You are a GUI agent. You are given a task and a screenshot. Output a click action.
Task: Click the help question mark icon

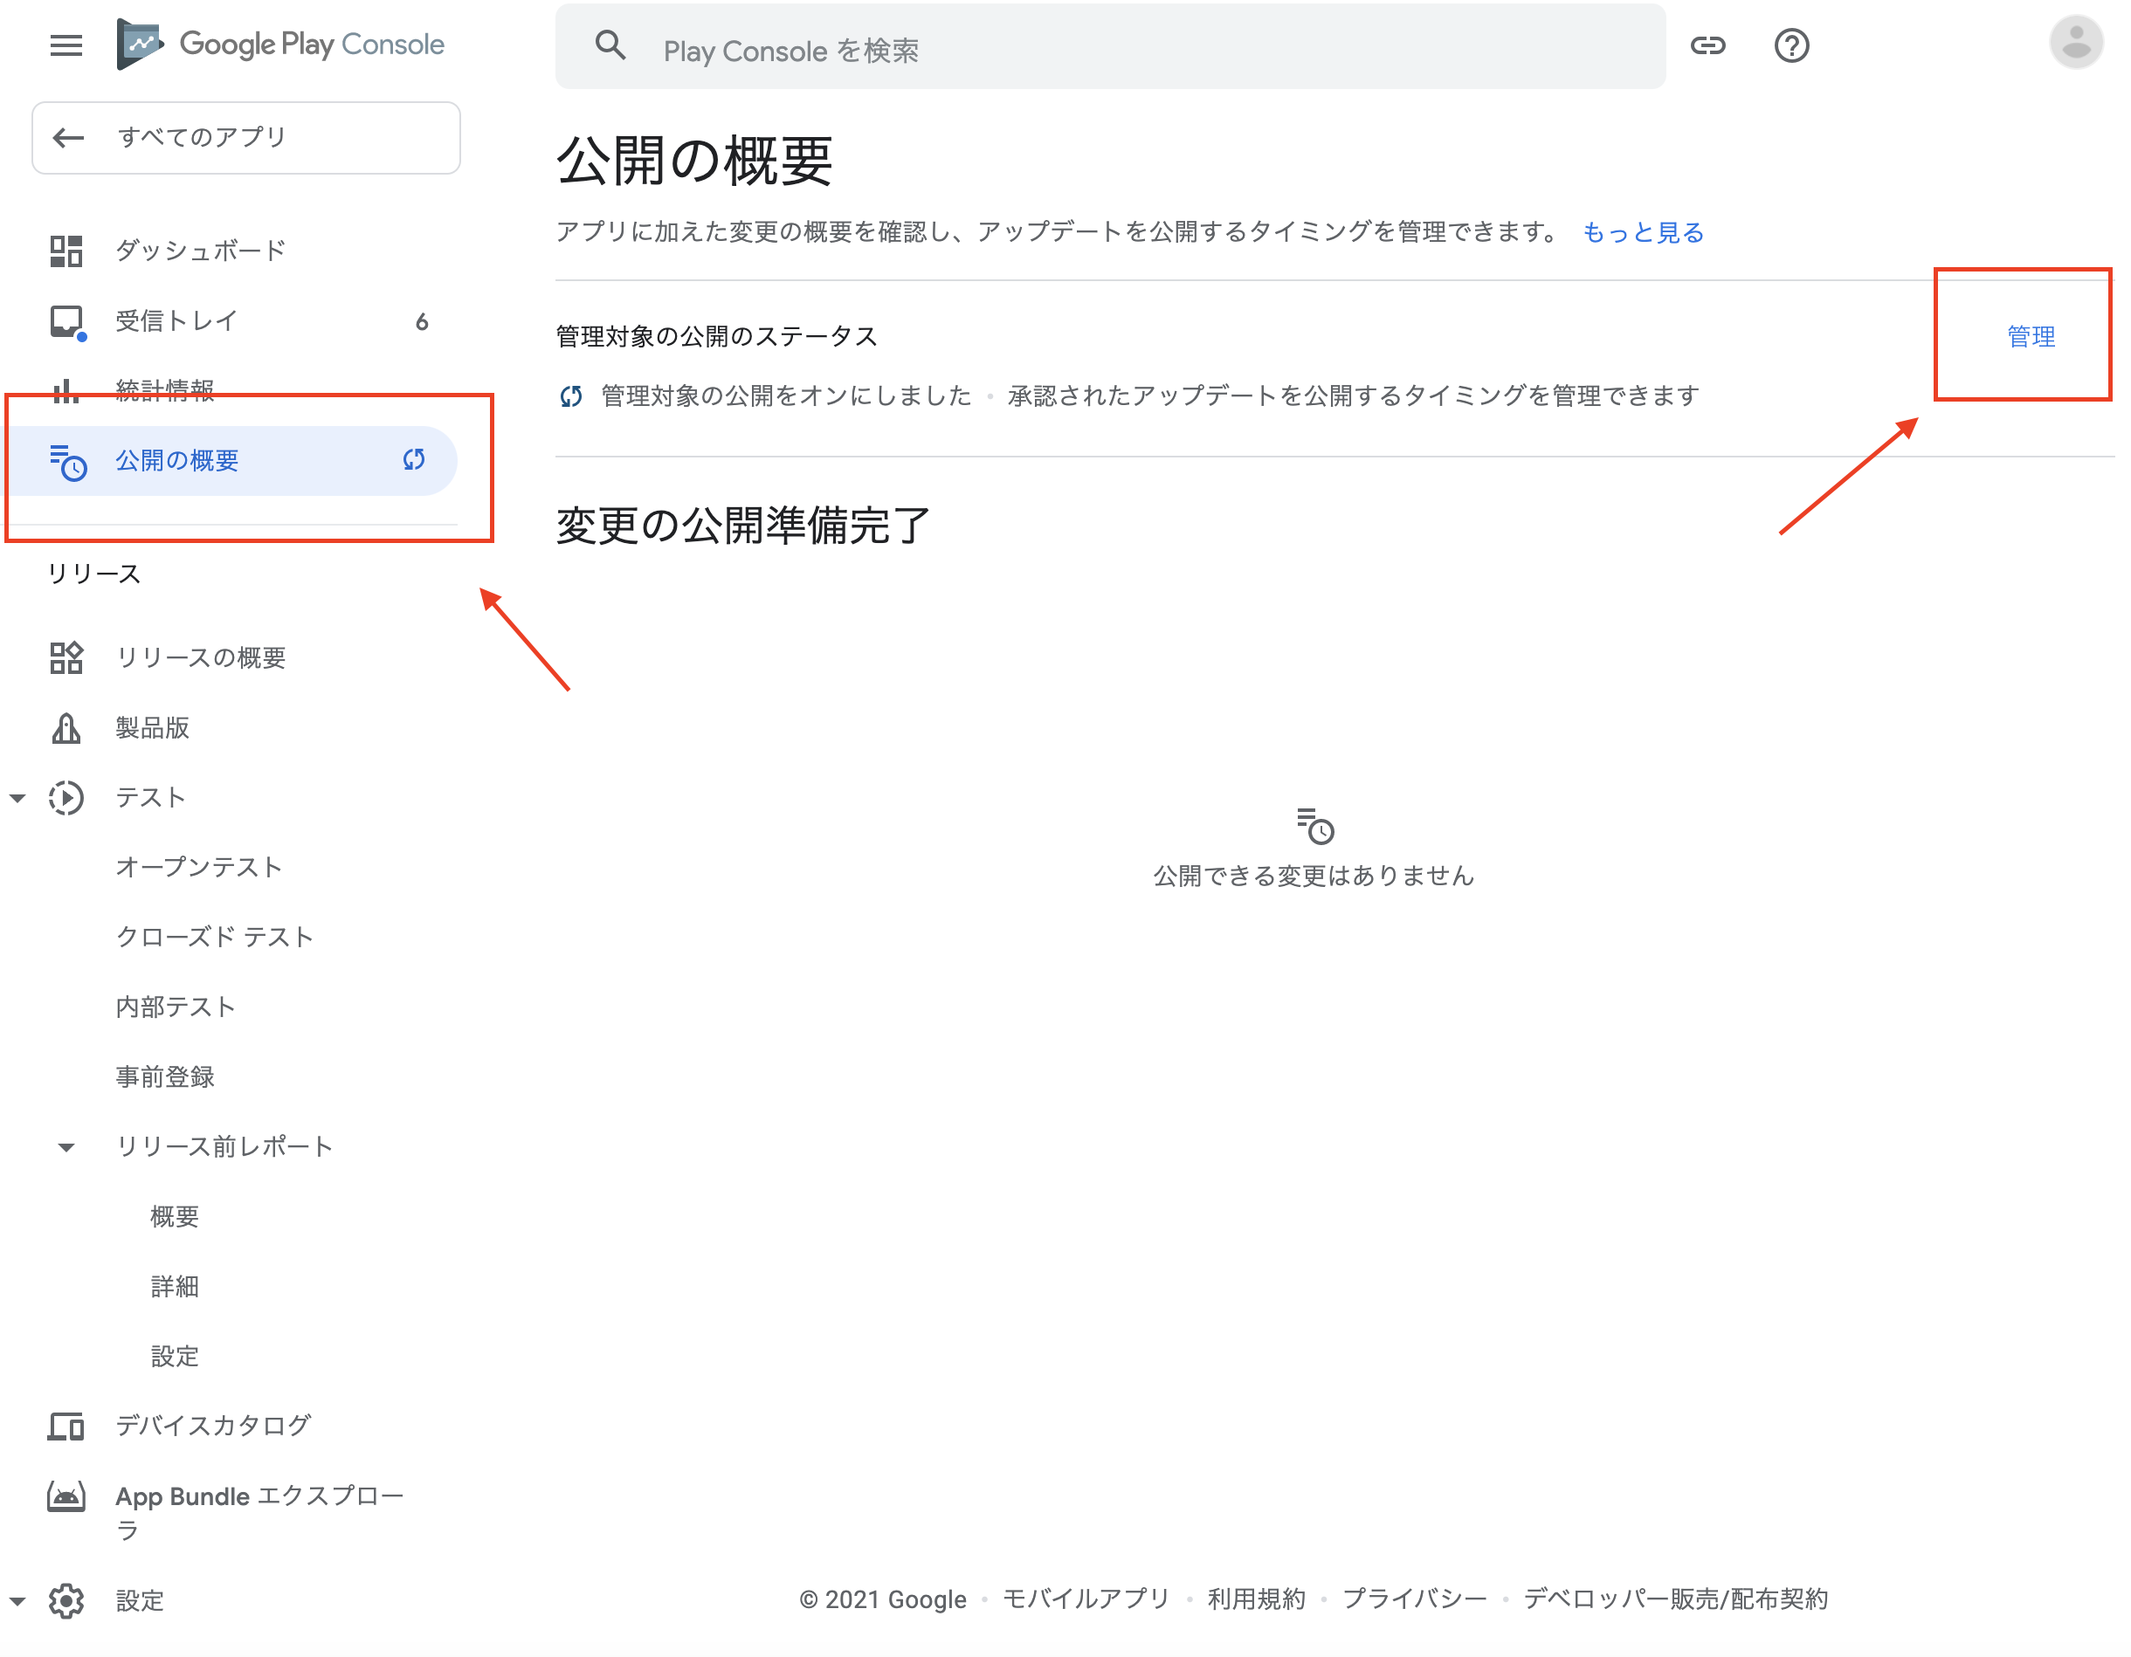click(1791, 45)
